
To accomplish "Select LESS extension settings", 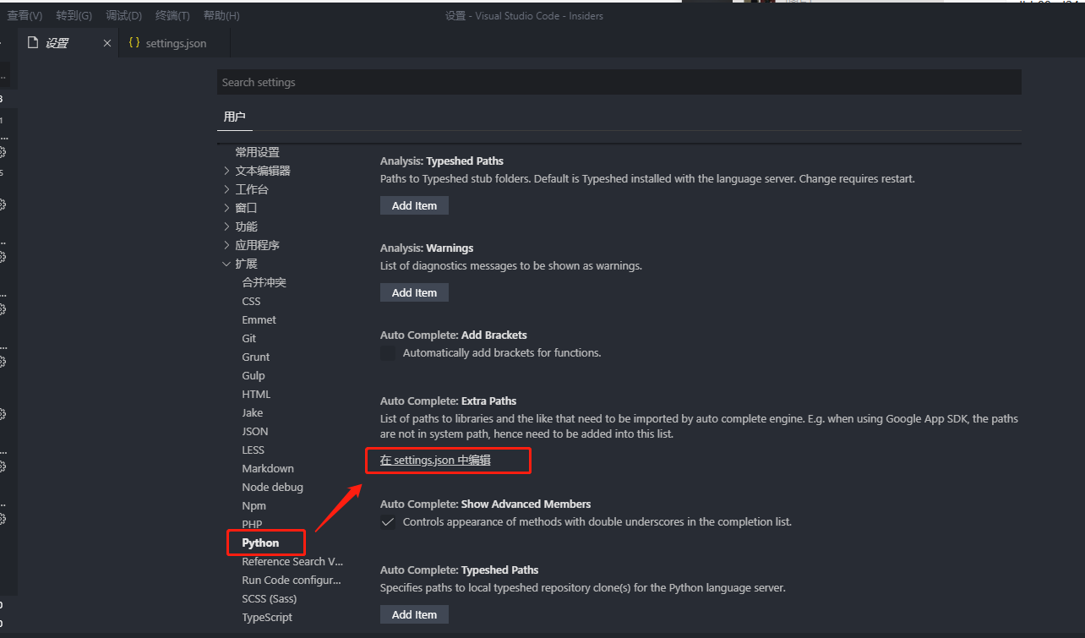I will pyautogui.click(x=253, y=450).
